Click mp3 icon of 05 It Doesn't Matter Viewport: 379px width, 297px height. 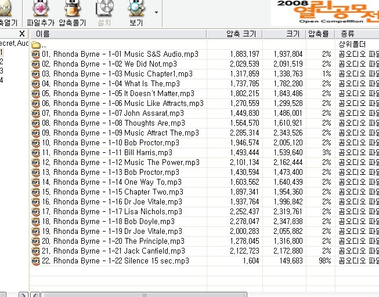point(36,94)
